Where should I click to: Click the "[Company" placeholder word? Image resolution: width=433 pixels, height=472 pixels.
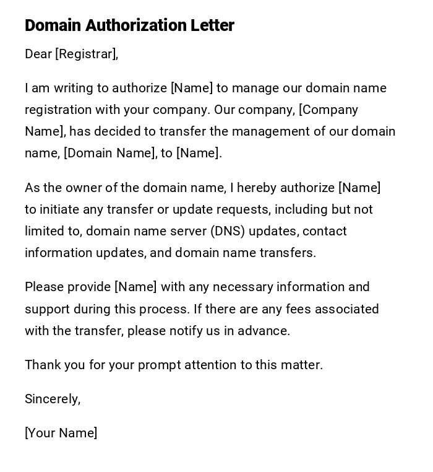[328, 110]
